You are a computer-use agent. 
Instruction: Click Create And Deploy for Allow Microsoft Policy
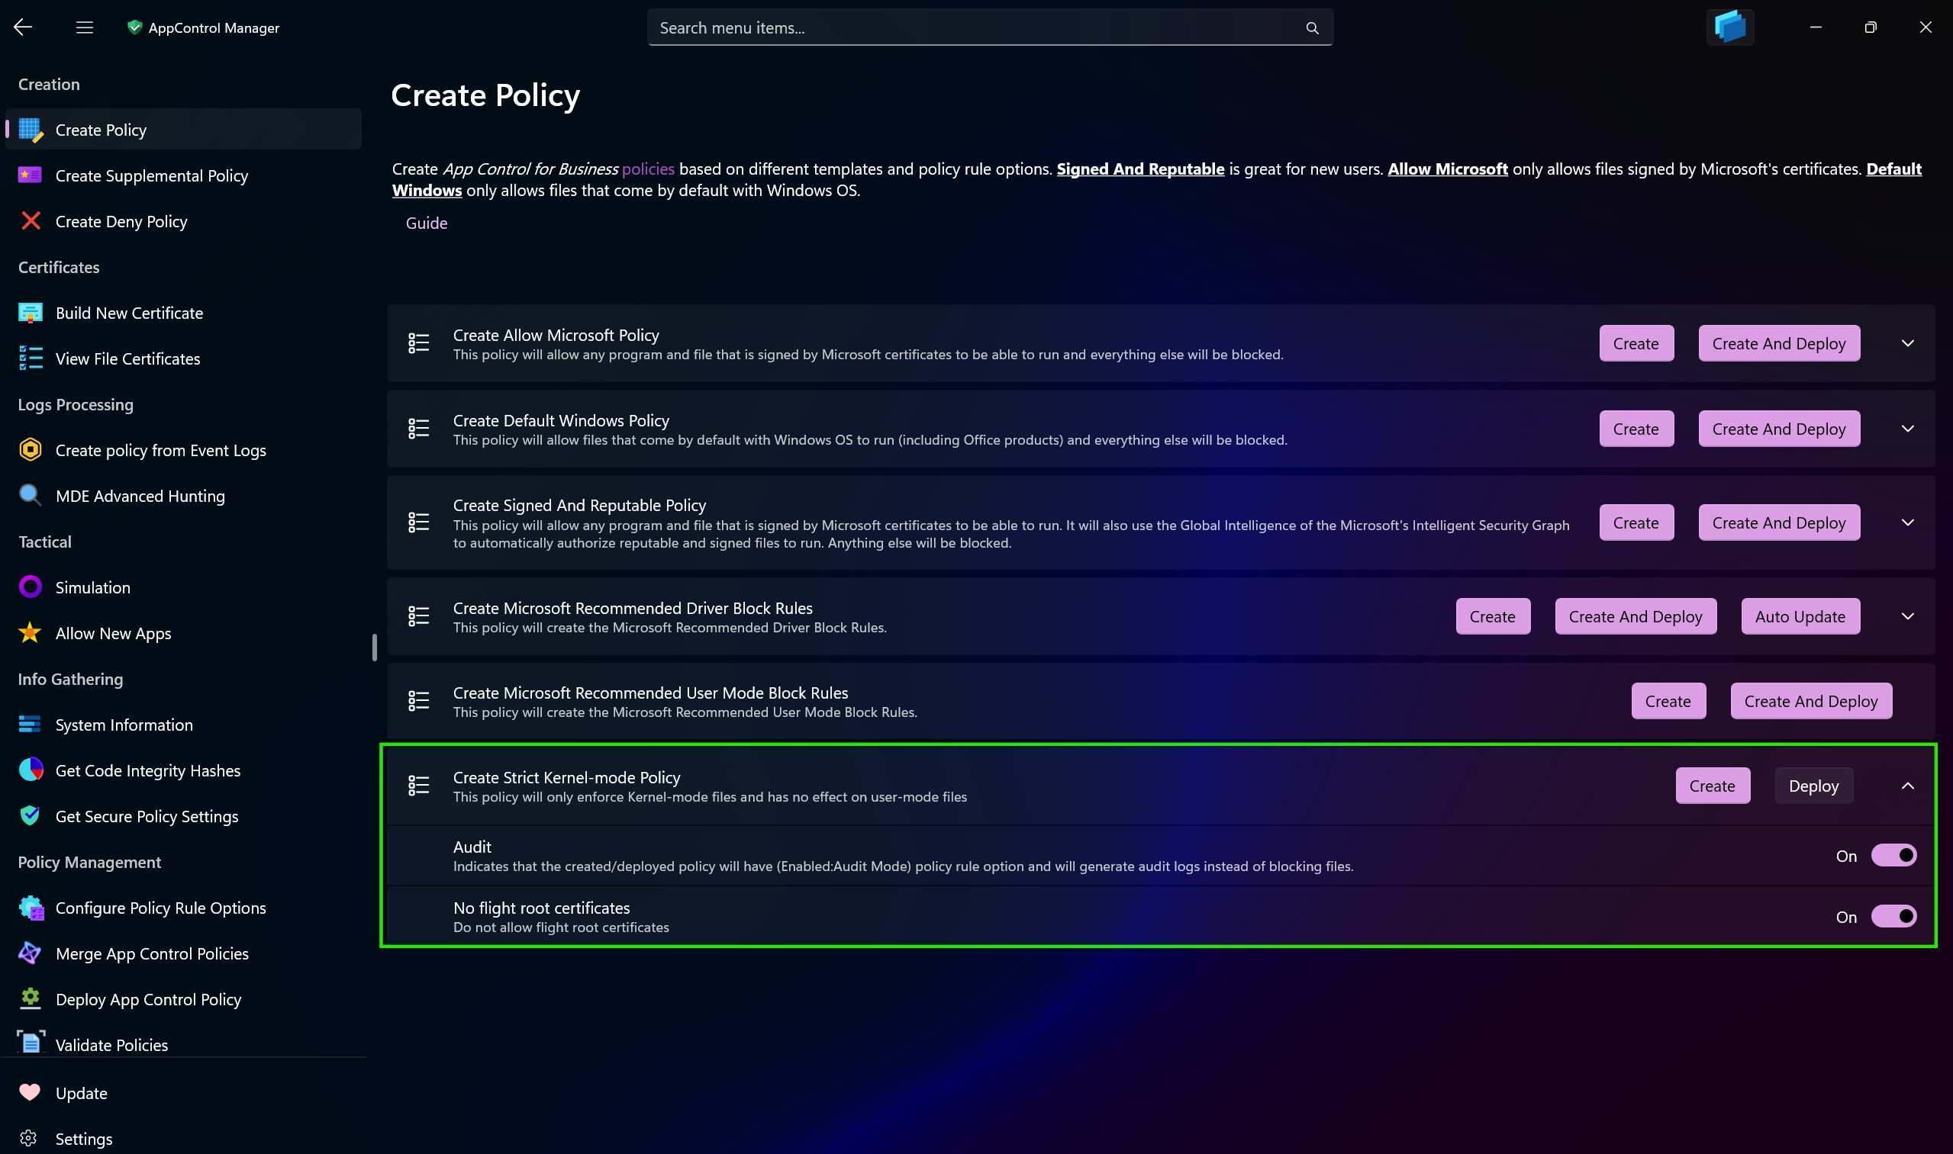pyautogui.click(x=1779, y=343)
